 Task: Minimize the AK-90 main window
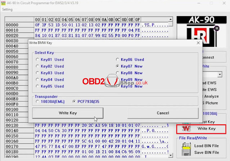tap(199, 3)
